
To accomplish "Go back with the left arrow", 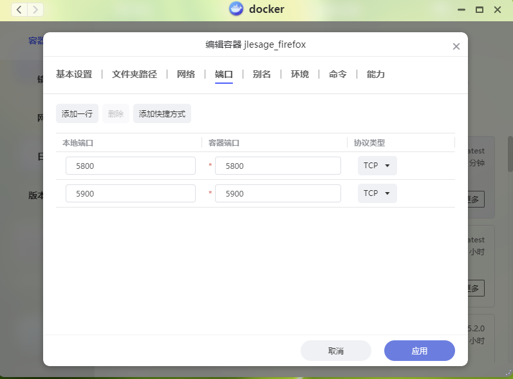I will pos(19,10).
